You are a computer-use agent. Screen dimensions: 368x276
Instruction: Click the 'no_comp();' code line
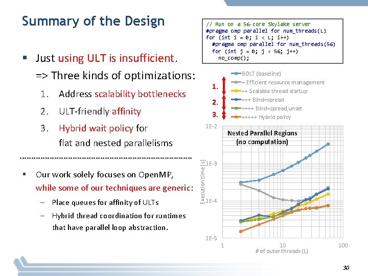click(234, 58)
